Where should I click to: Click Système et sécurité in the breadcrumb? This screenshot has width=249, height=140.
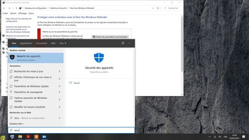58,8
